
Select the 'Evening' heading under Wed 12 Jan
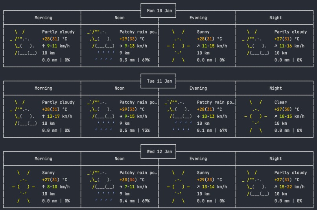click(198, 158)
